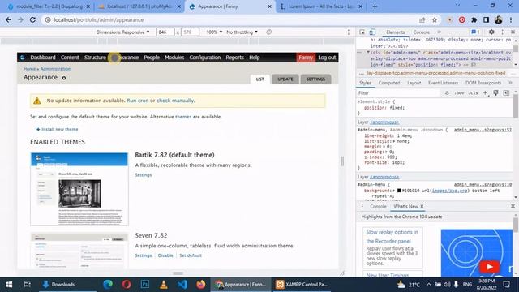The image size is (519, 292).
Task: Open DevTools settings gear
Action: tap(491, 32)
